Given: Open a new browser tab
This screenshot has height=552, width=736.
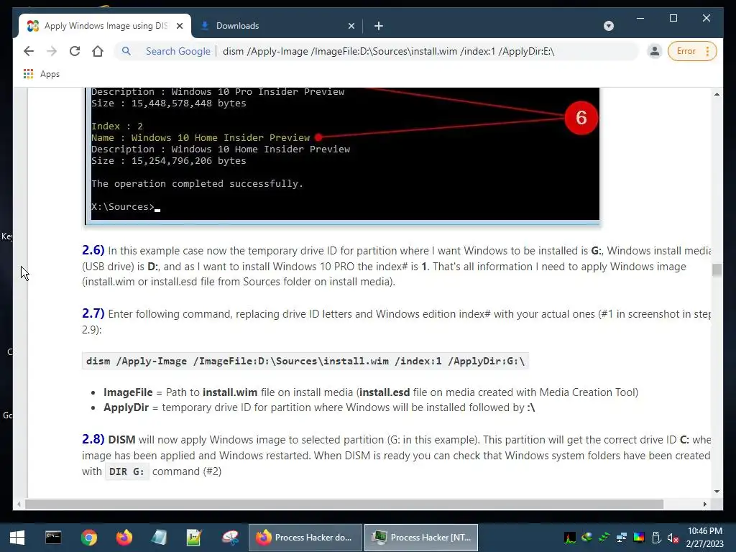Looking at the screenshot, I should coord(379,26).
